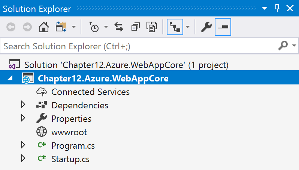Open the Solution Explorer window options dropdown
299x170 pixels.
click(x=265, y=8)
